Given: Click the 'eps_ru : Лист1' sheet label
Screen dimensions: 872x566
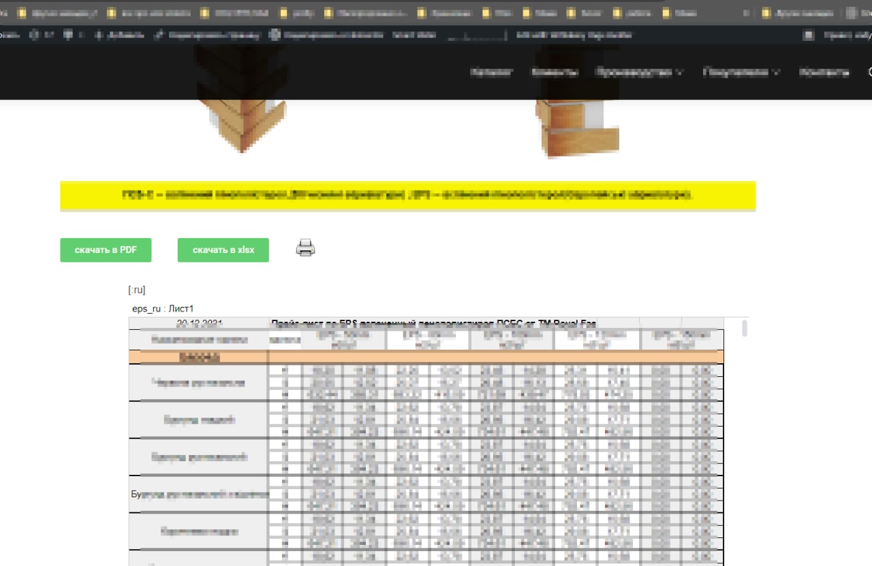Looking at the screenshot, I should click(163, 309).
